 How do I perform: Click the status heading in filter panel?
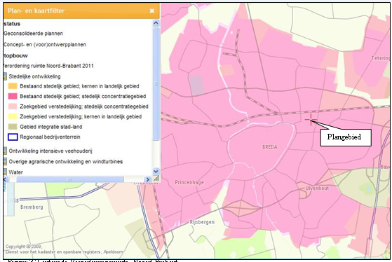(x=12, y=24)
